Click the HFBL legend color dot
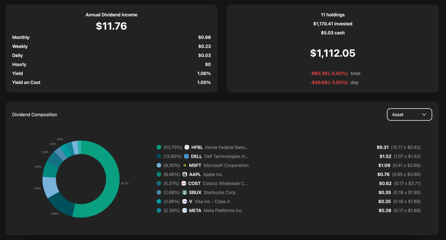Image resolution: width=446 pixels, height=240 pixels. pos(159,147)
